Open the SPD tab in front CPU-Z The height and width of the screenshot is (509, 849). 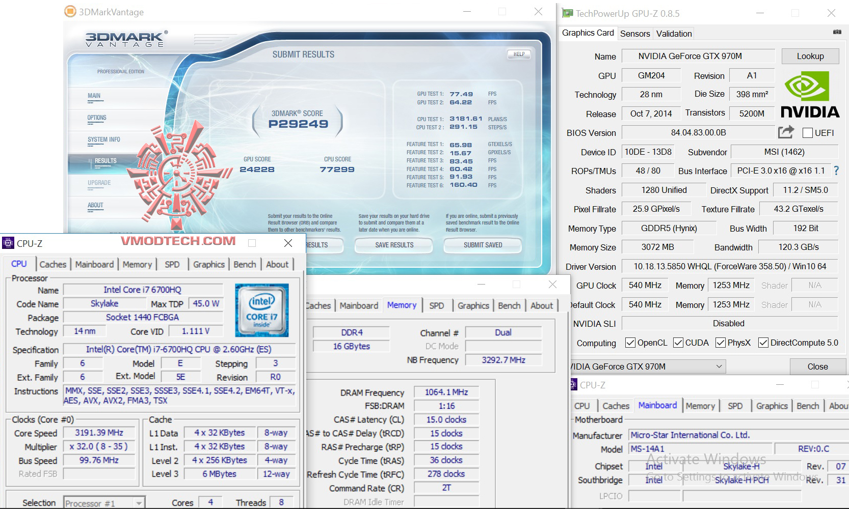pos(172,264)
